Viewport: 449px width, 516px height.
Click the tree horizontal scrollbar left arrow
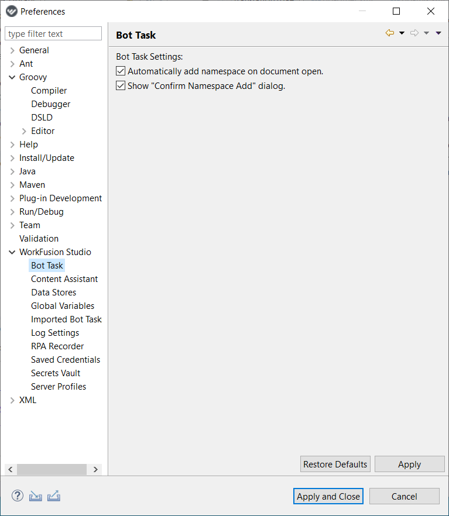pyautogui.click(x=11, y=470)
